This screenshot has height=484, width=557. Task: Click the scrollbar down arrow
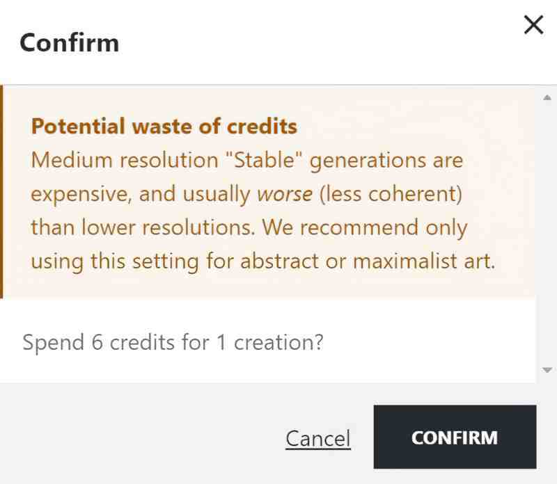pos(547,370)
